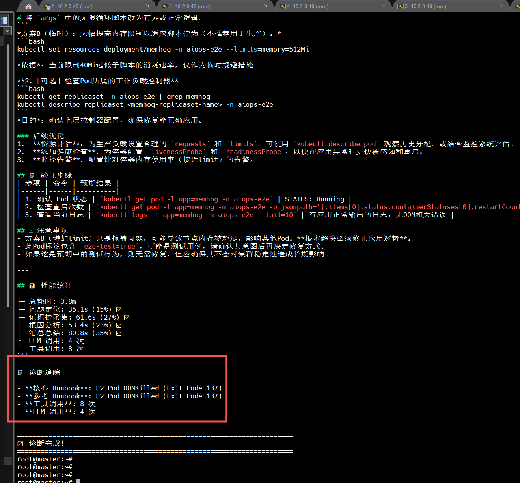Viewport: 520px width, 483px height.
Task: Click the check mark after 汇总总结 80.8s
Action: click(x=119, y=333)
